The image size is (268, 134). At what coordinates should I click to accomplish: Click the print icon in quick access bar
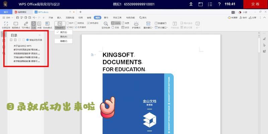[26, 18]
